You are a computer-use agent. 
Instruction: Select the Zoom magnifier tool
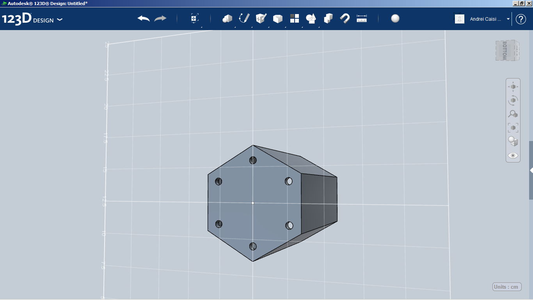513,114
